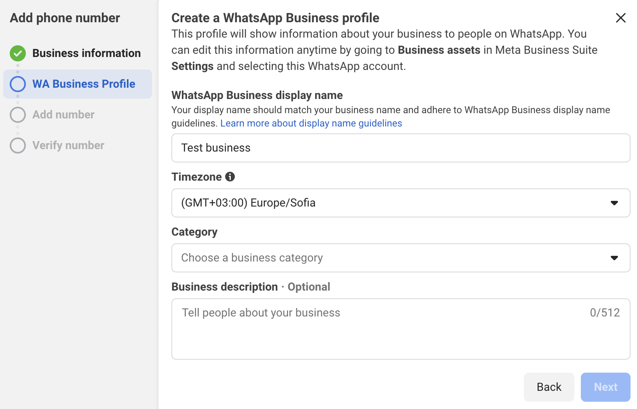
Task: Click the Timezone label text
Action: [196, 177]
